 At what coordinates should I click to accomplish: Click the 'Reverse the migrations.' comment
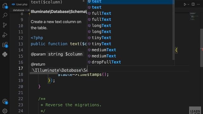click(73, 105)
